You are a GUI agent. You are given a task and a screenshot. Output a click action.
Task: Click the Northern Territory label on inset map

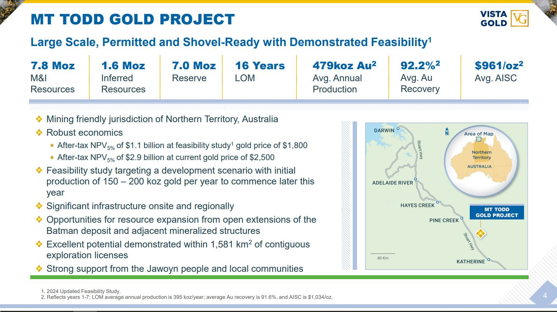point(481,155)
